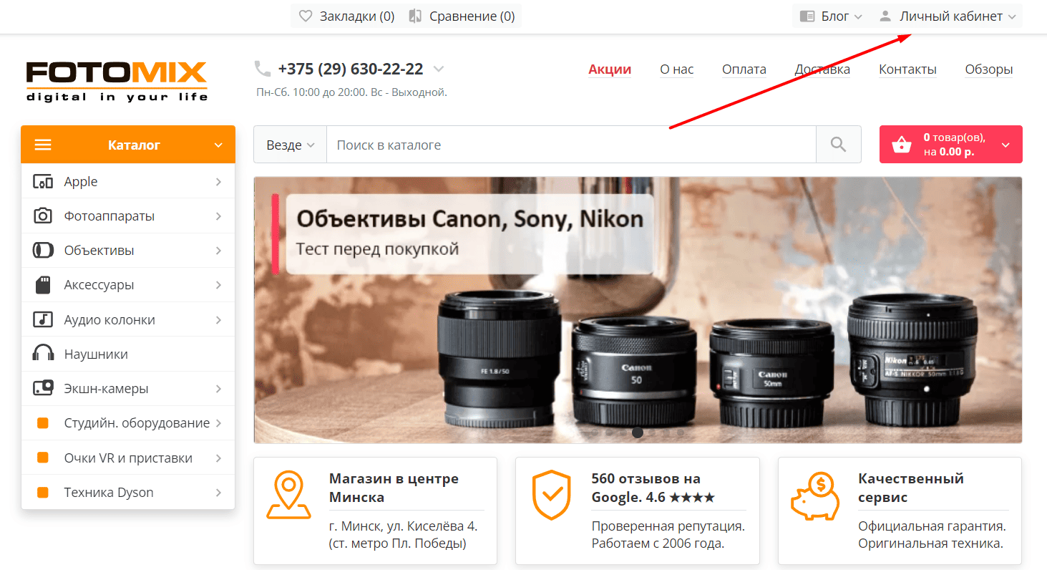1047x570 pixels.
Task: Click the +375 (29) 630-22-22 phone number
Action: click(x=351, y=69)
